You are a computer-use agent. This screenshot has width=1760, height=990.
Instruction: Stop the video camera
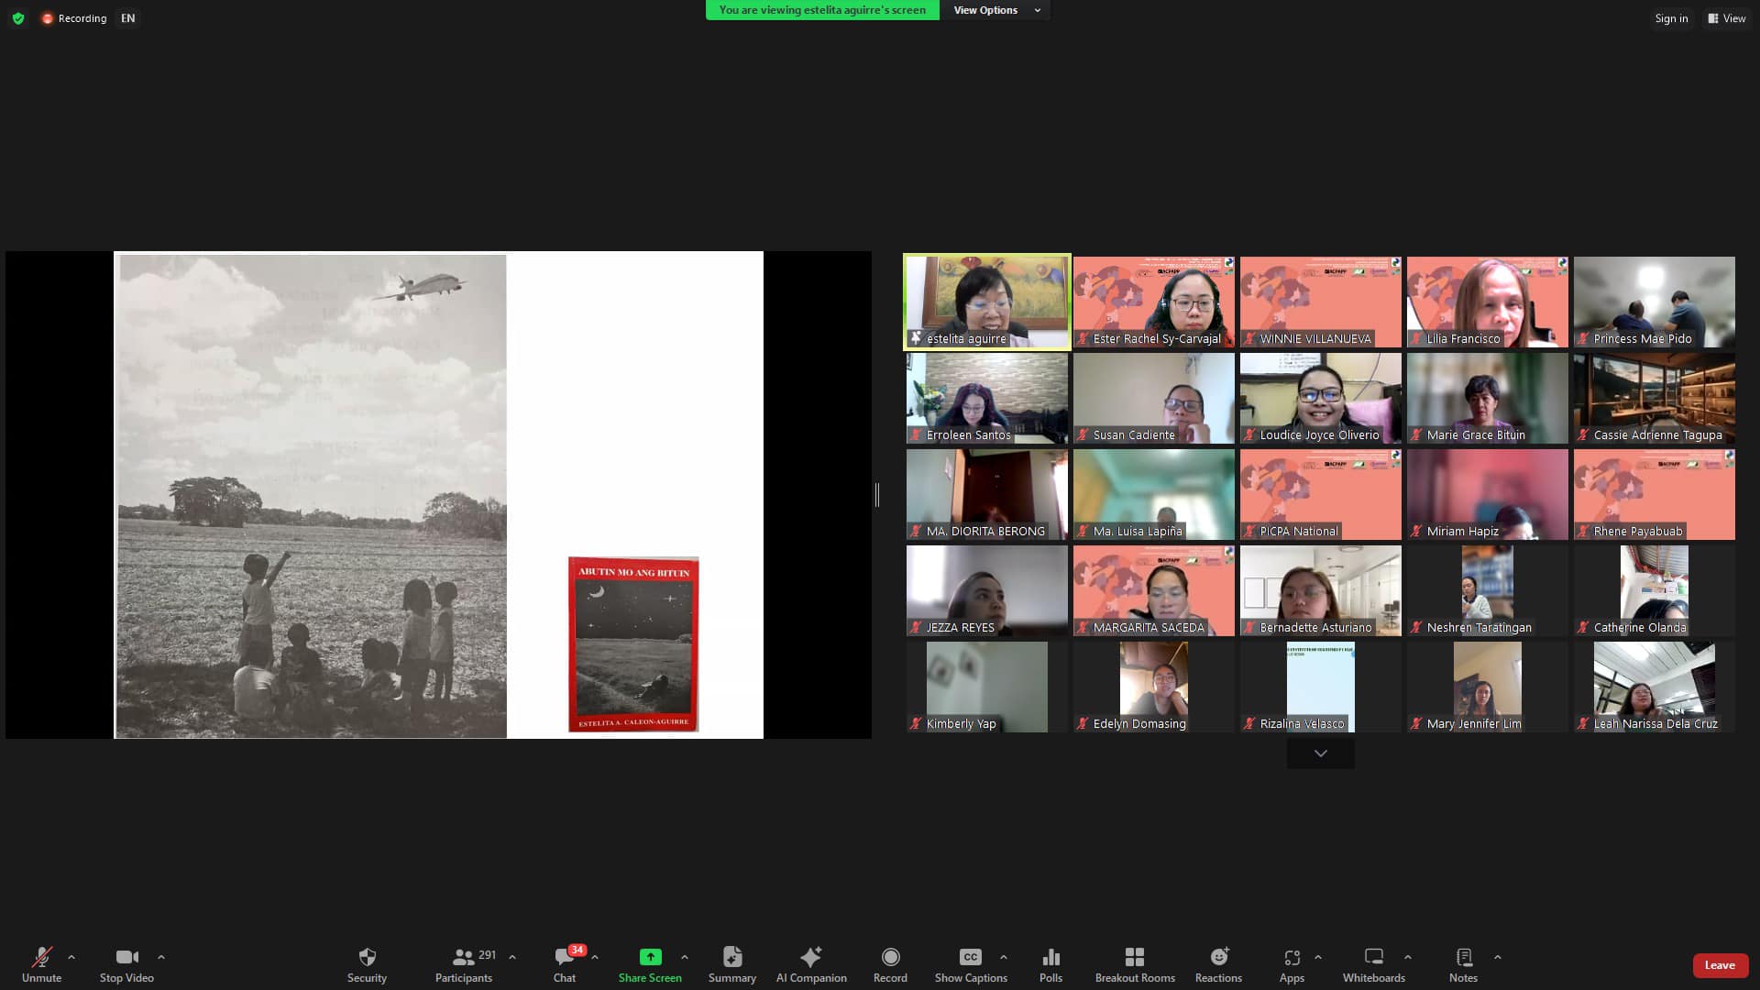point(126,964)
